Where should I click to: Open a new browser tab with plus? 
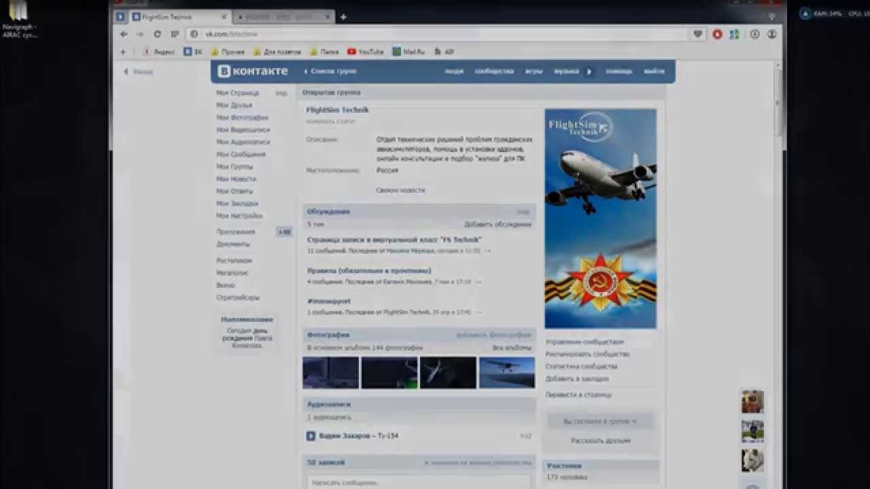click(x=343, y=17)
